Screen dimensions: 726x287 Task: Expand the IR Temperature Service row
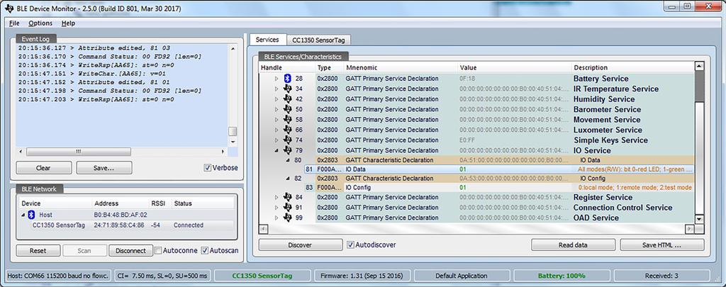(277, 89)
